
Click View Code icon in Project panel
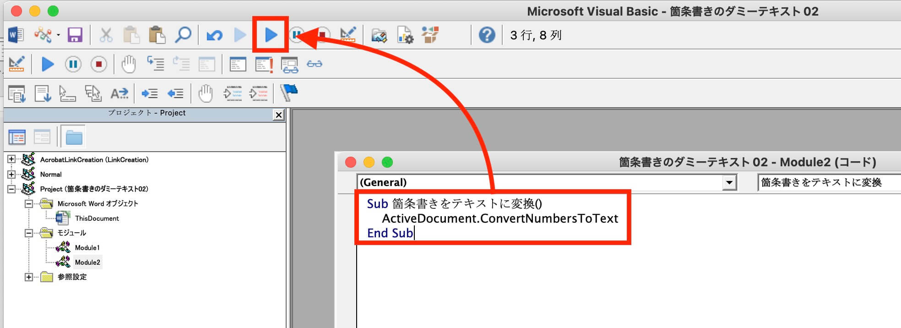click(17, 137)
